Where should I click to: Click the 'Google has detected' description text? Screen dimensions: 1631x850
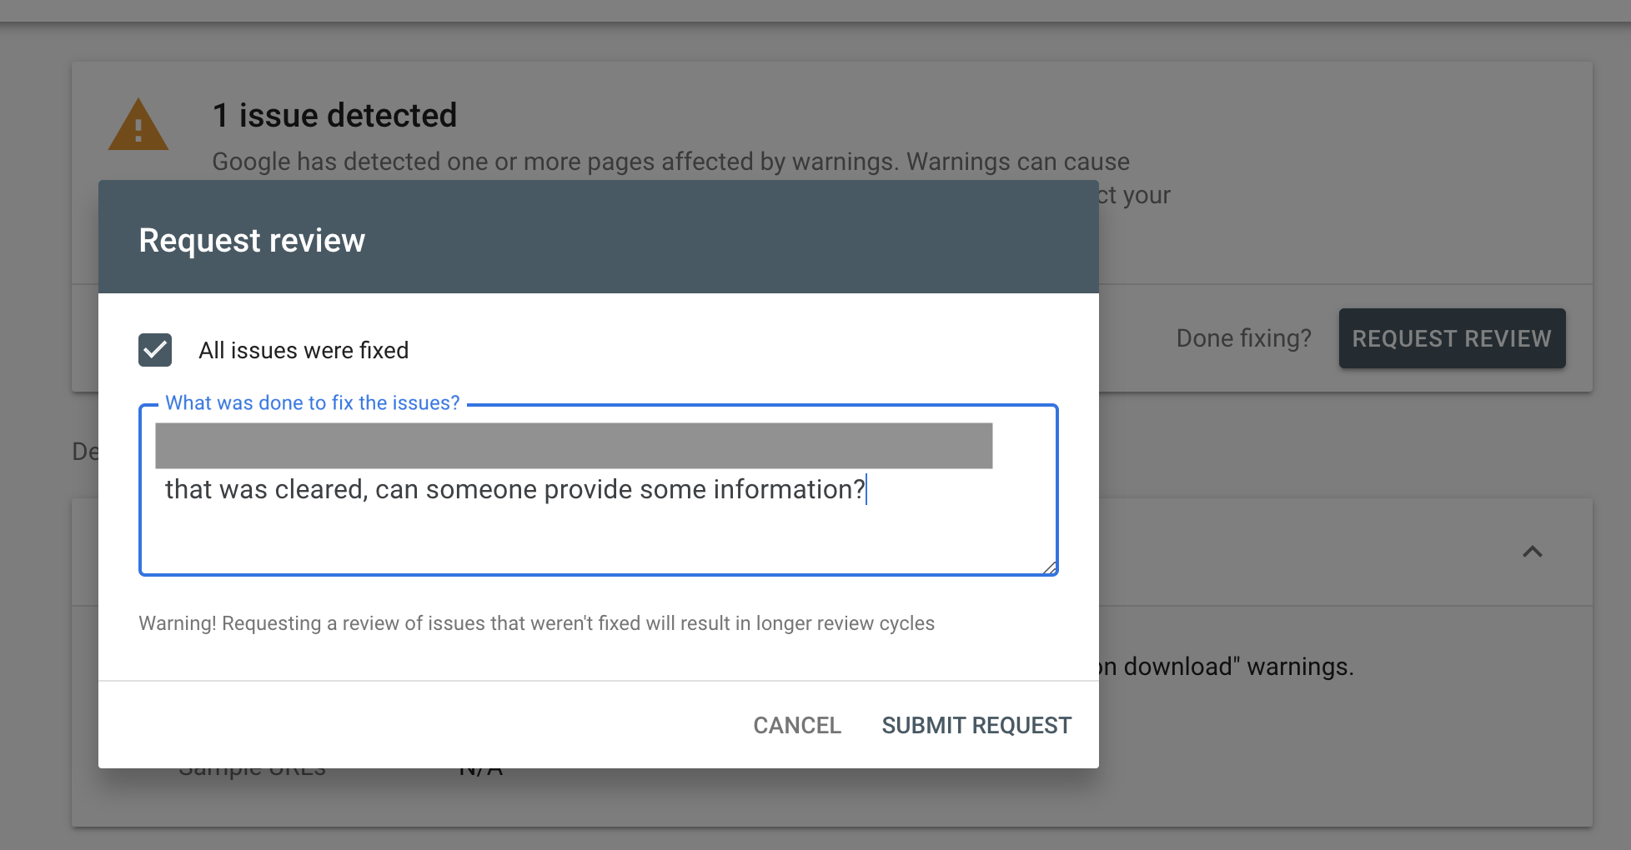pyautogui.click(x=670, y=162)
